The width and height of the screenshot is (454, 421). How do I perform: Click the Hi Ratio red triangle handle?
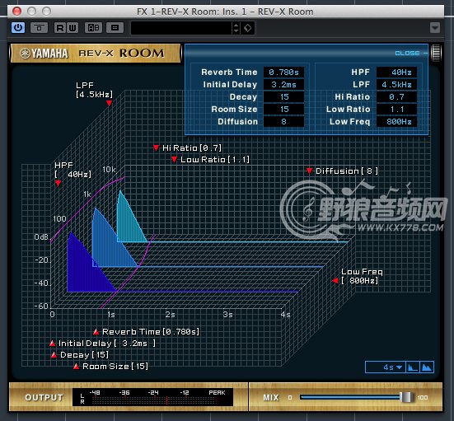pyautogui.click(x=156, y=148)
